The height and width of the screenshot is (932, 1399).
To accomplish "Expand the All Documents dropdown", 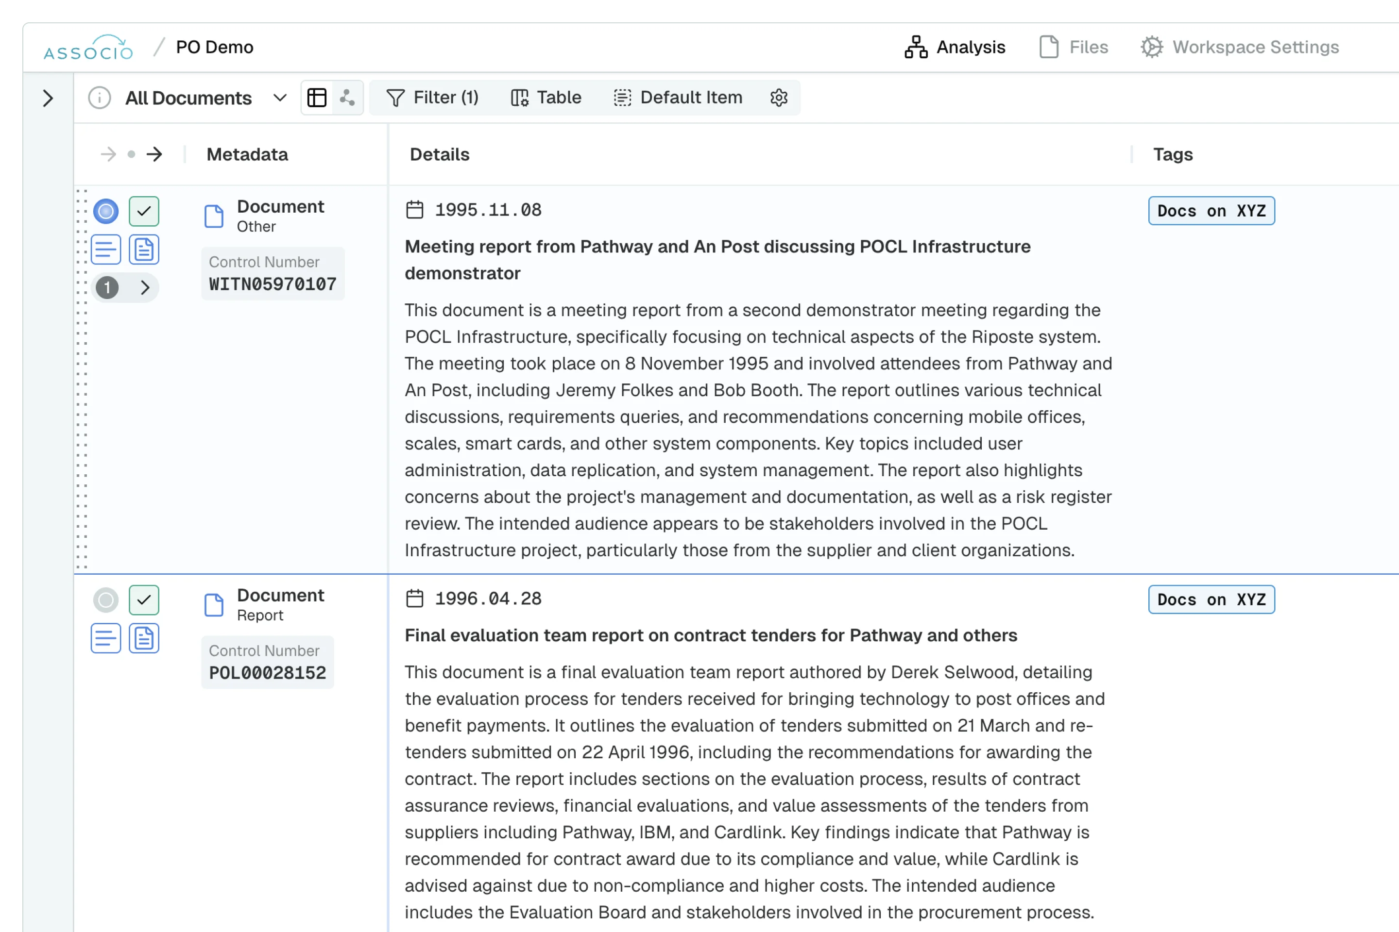I will [x=280, y=98].
